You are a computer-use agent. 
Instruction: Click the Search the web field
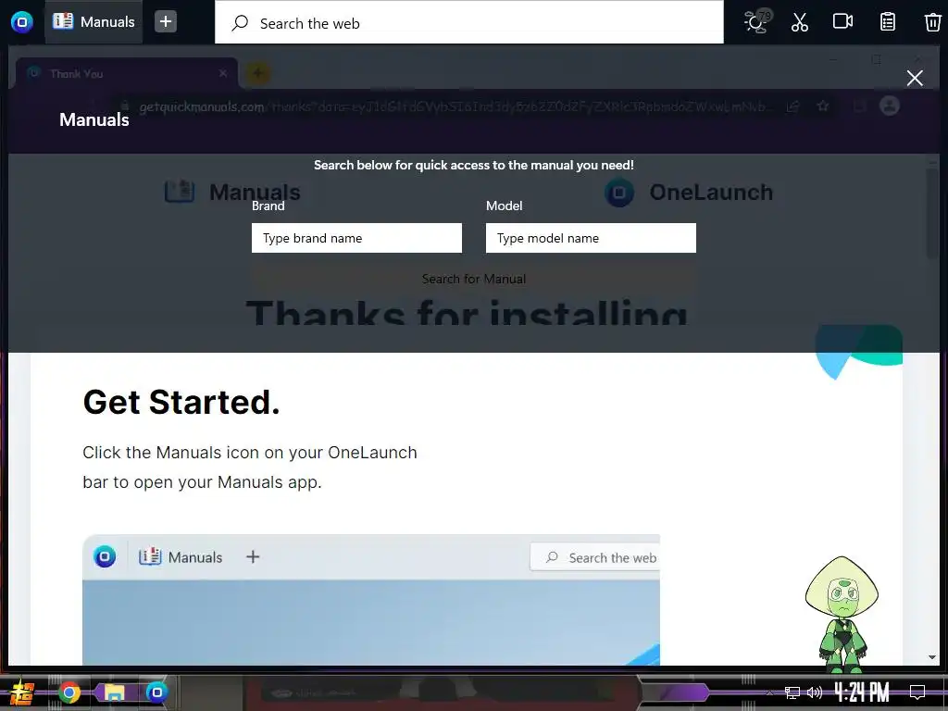[469, 22]
